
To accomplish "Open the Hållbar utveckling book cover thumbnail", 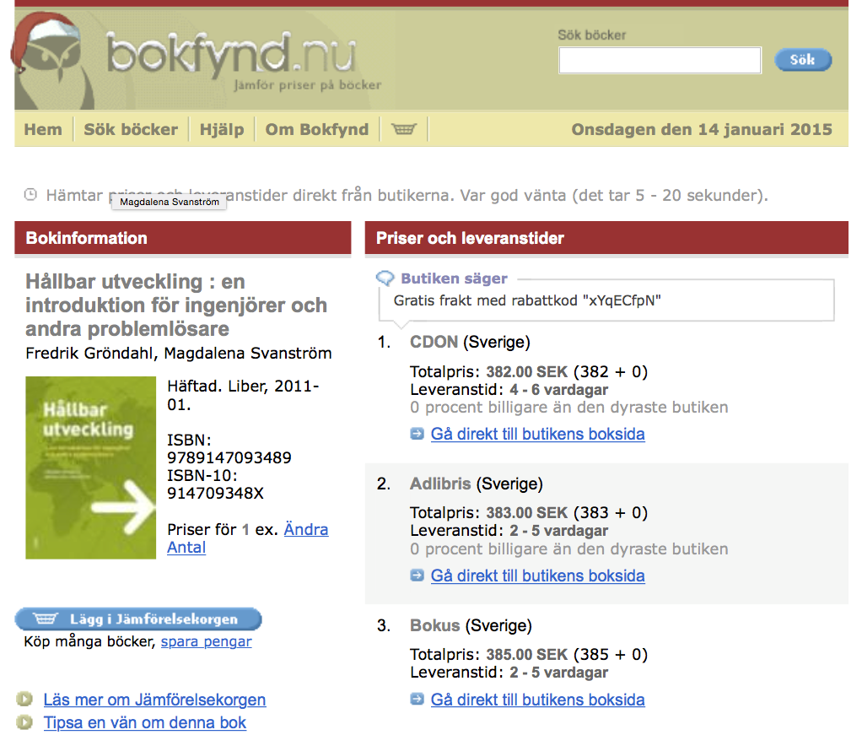I will [91, 467].
